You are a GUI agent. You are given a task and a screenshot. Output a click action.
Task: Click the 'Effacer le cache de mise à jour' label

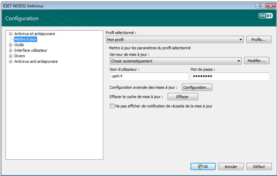coord(136,97)
